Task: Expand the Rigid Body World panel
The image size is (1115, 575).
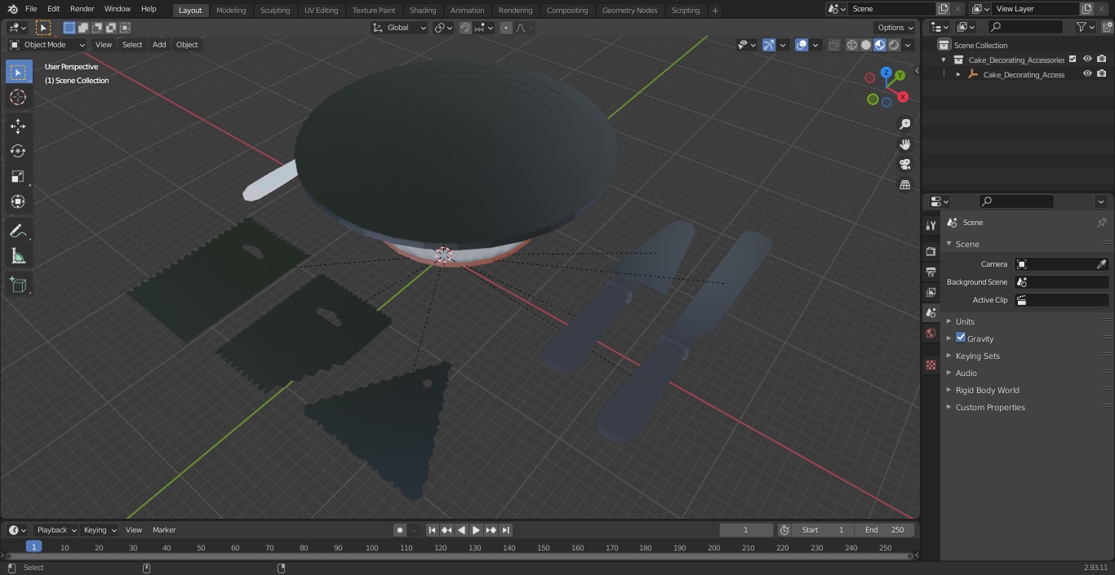Action: tap(988, 390)
